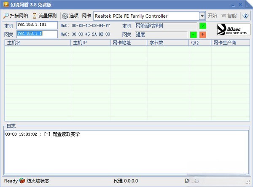The height and width of the screenshot is (187, 253).
Task: Open 流量探测 traffic detection tool
Action: pyautogui.click(x=45, y=16)
